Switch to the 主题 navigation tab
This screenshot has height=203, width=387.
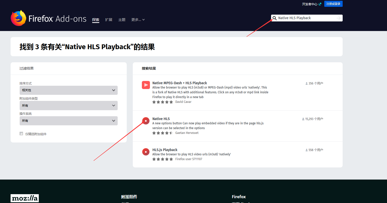(x=122, y=20)
